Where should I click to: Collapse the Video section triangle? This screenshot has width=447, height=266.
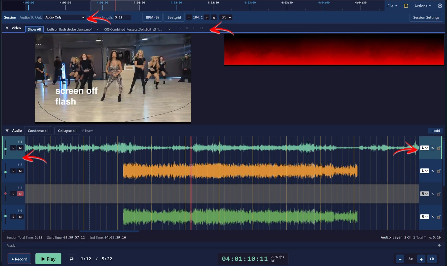click(x=7, y=28)
